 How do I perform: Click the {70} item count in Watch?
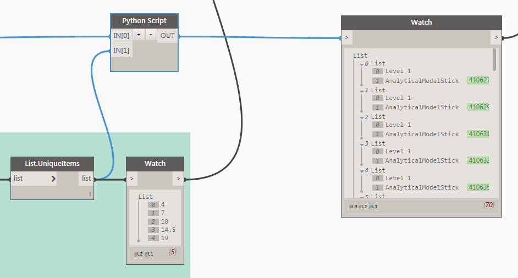tap(489, 205)
